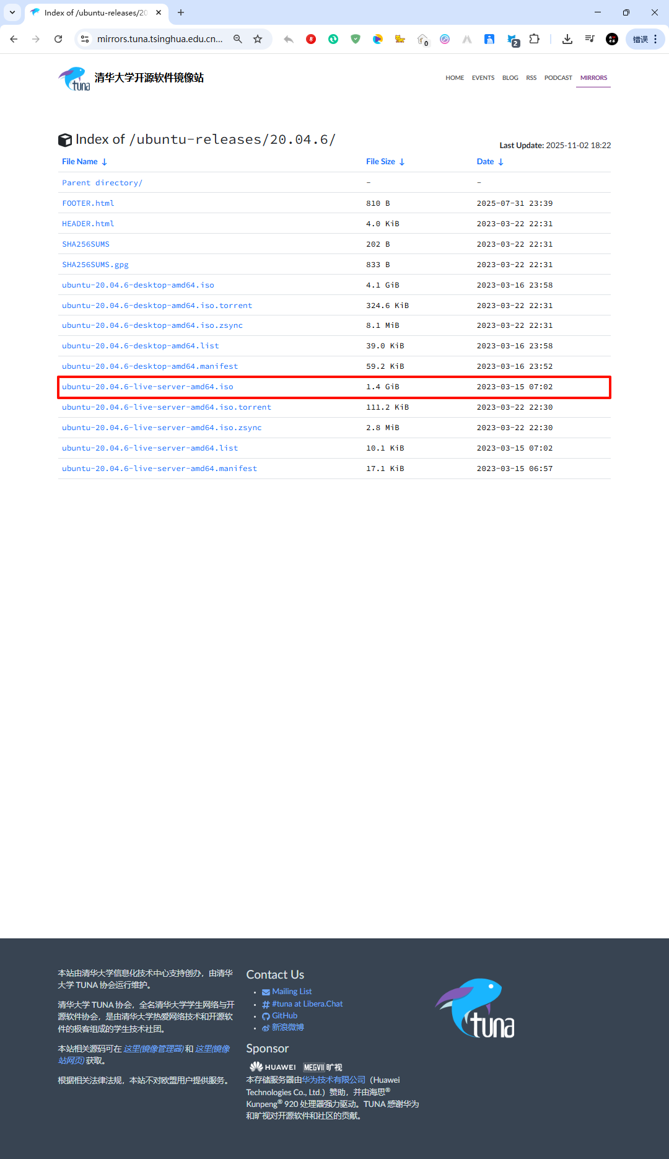Screen dimensions: 669x1159
Task: Open the browser downloads icon
Action: 567,39
